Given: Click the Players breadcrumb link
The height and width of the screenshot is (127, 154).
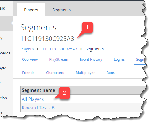Looking at the screenshot, I should 27,49.
